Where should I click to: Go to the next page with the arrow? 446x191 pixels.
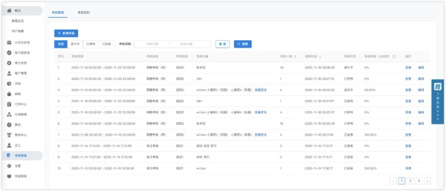click(428, 181)
